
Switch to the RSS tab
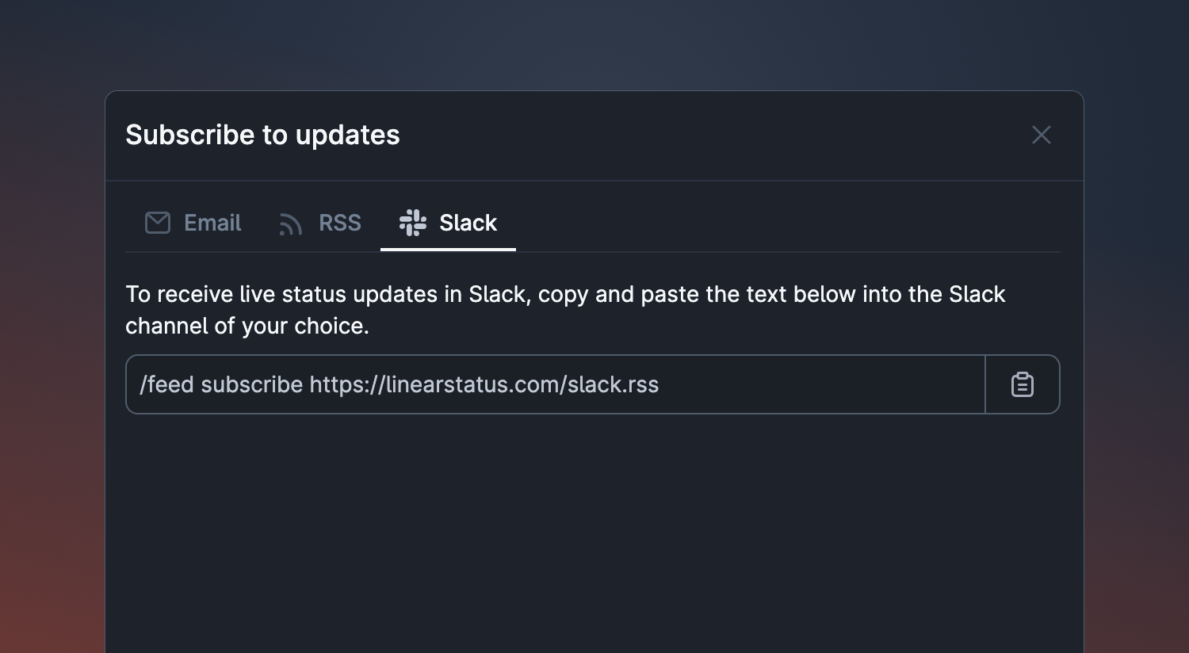320,223
